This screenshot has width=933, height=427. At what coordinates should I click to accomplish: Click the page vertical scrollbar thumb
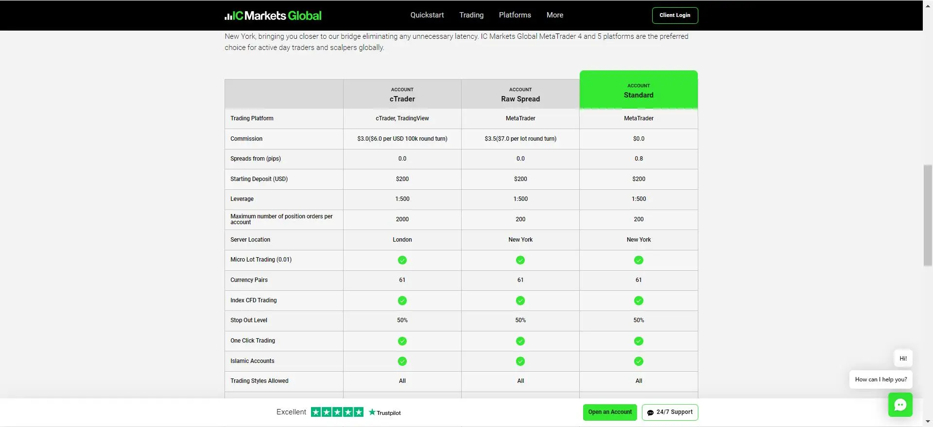pos(928,215)
